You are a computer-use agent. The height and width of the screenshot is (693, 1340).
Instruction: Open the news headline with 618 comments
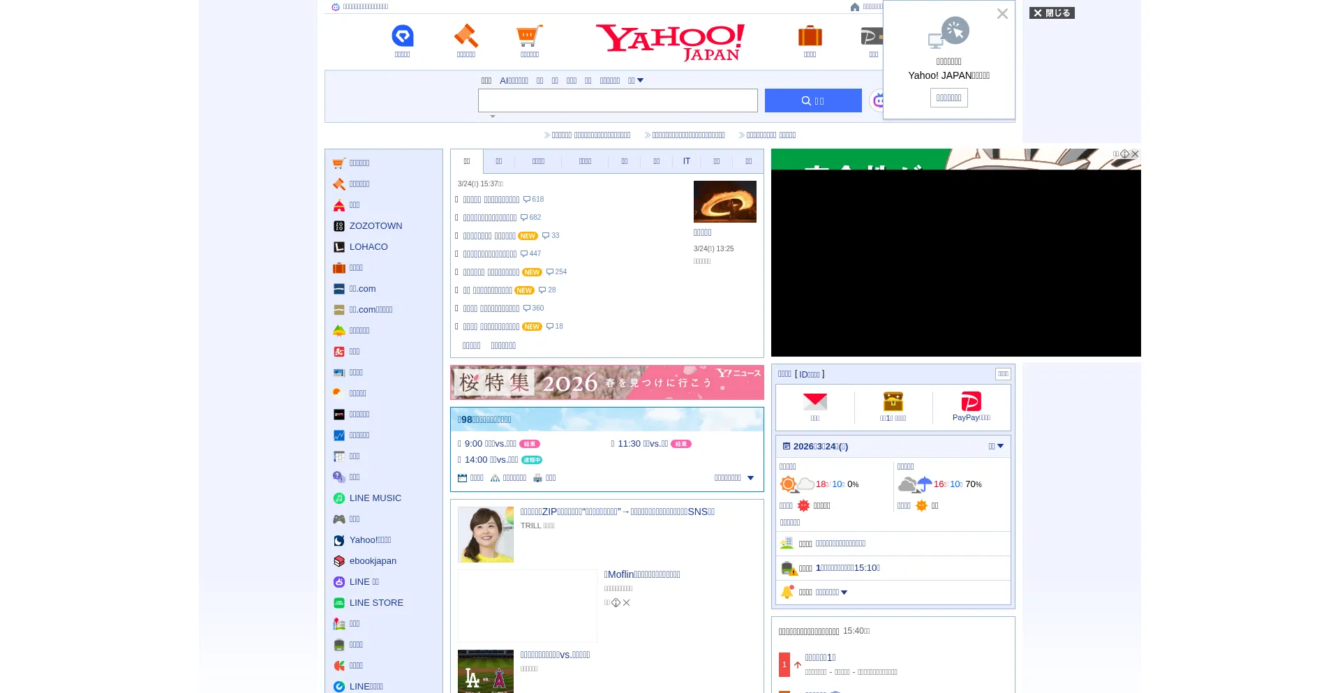pos(491,200)
